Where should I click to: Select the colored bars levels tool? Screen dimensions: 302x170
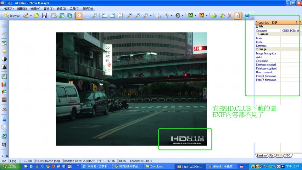coord(4,84)
